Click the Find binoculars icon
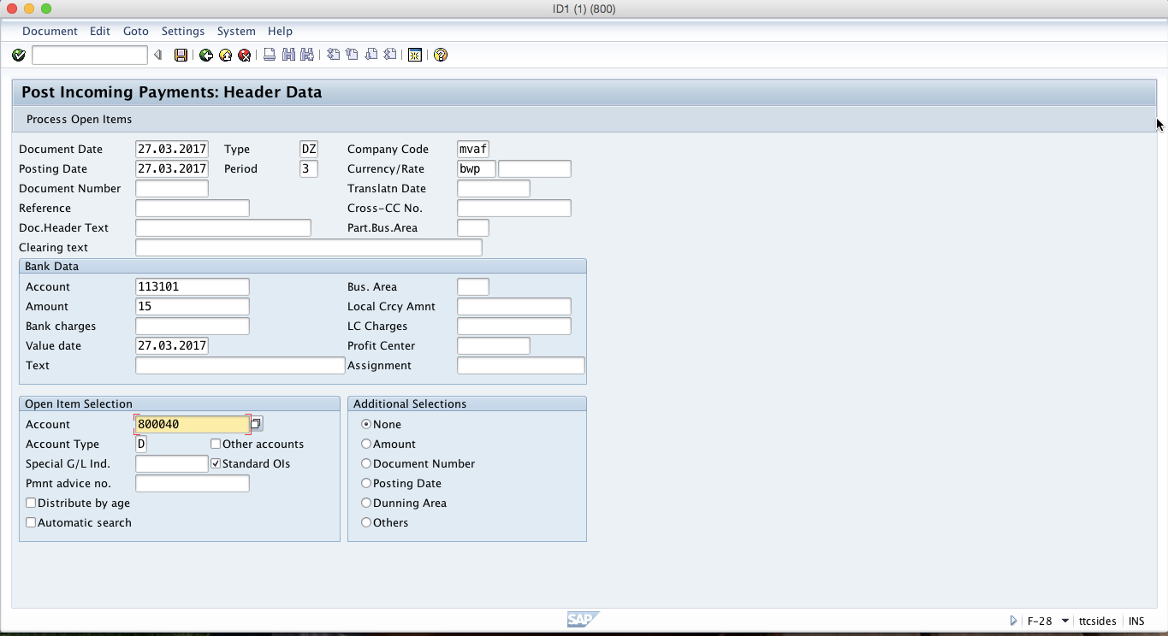1168x636 pixels. click(288, 55)
